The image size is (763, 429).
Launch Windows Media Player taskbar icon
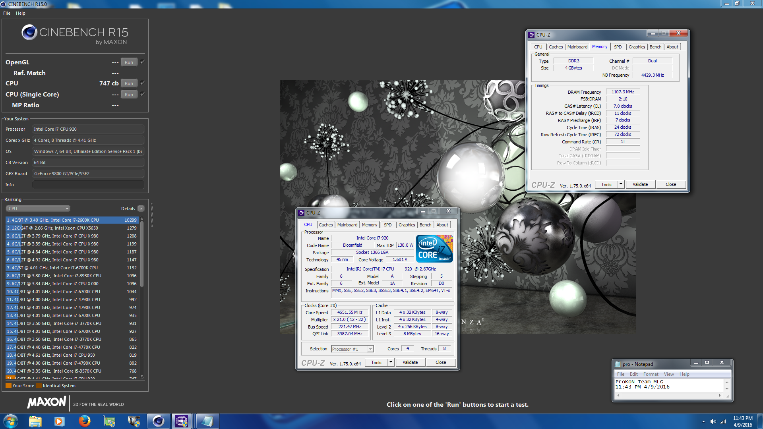coord(59,421)
